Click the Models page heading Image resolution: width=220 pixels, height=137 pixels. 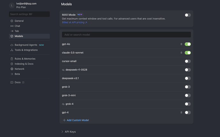tap(67, 4)
